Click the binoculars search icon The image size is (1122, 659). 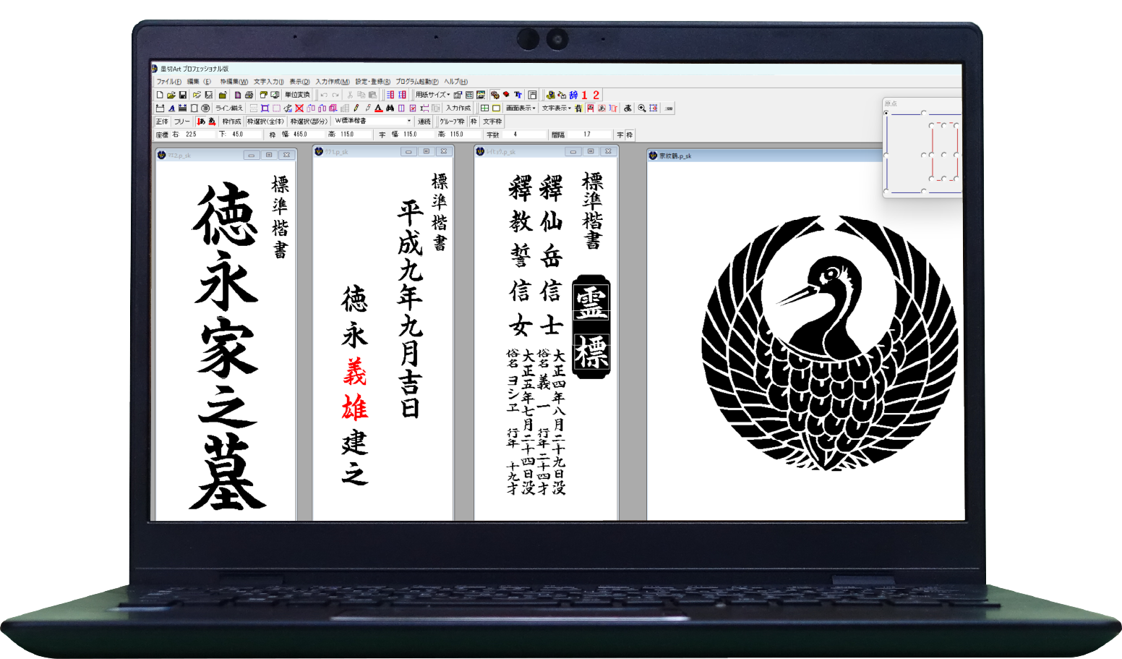tap(390, 109)
